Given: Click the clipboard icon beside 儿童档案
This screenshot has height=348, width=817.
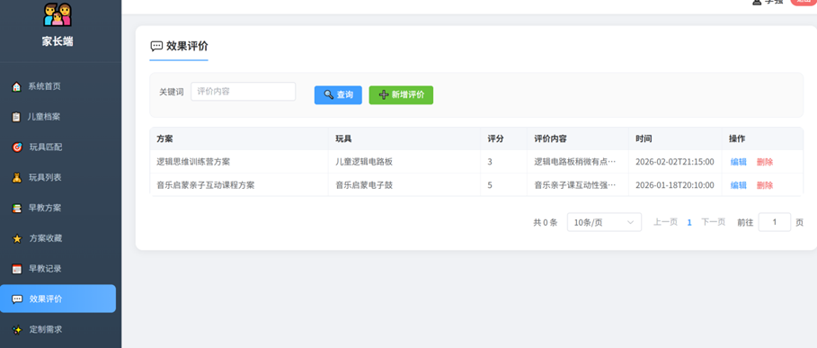Looking at the screenshot, I should tap(17, 117).
